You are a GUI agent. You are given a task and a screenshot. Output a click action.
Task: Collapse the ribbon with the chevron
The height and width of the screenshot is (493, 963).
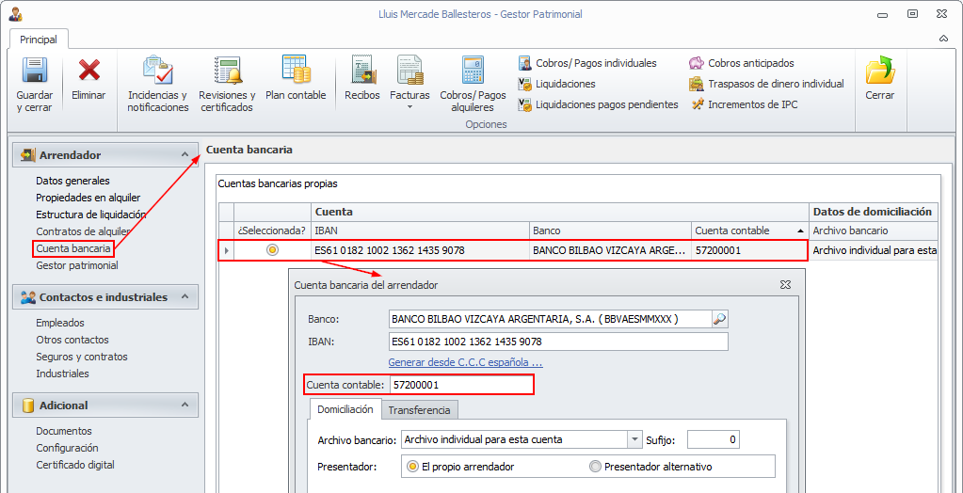[x=943, y=39]
